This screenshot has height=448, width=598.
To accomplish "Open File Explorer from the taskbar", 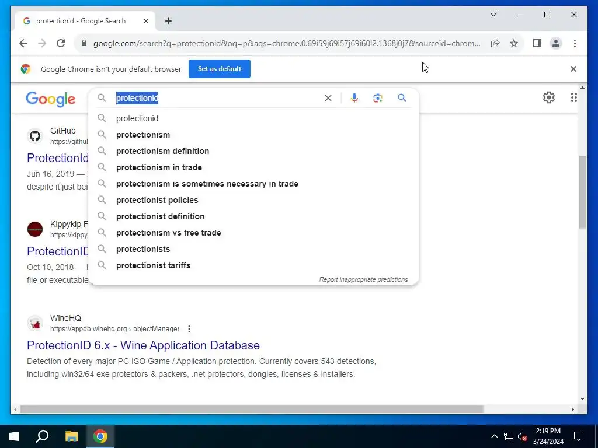I will [71, 436].
